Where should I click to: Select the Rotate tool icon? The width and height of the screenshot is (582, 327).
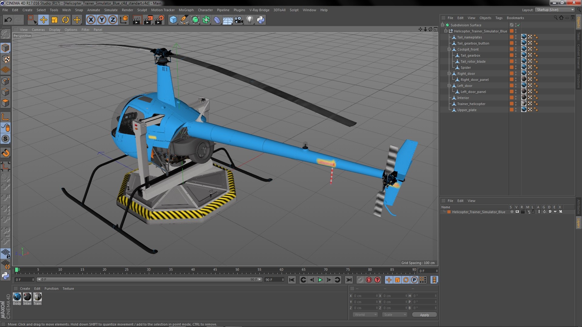click(x=65, y=20)
